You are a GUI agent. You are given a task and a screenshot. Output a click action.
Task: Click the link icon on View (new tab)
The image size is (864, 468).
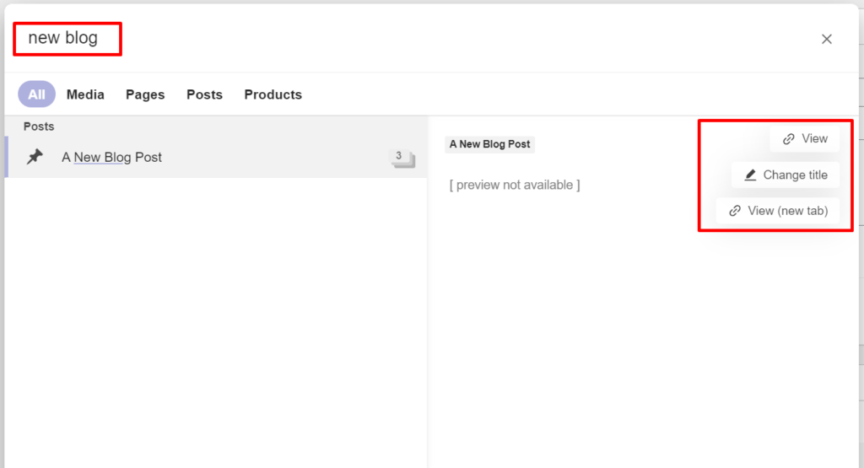point(735,211)
